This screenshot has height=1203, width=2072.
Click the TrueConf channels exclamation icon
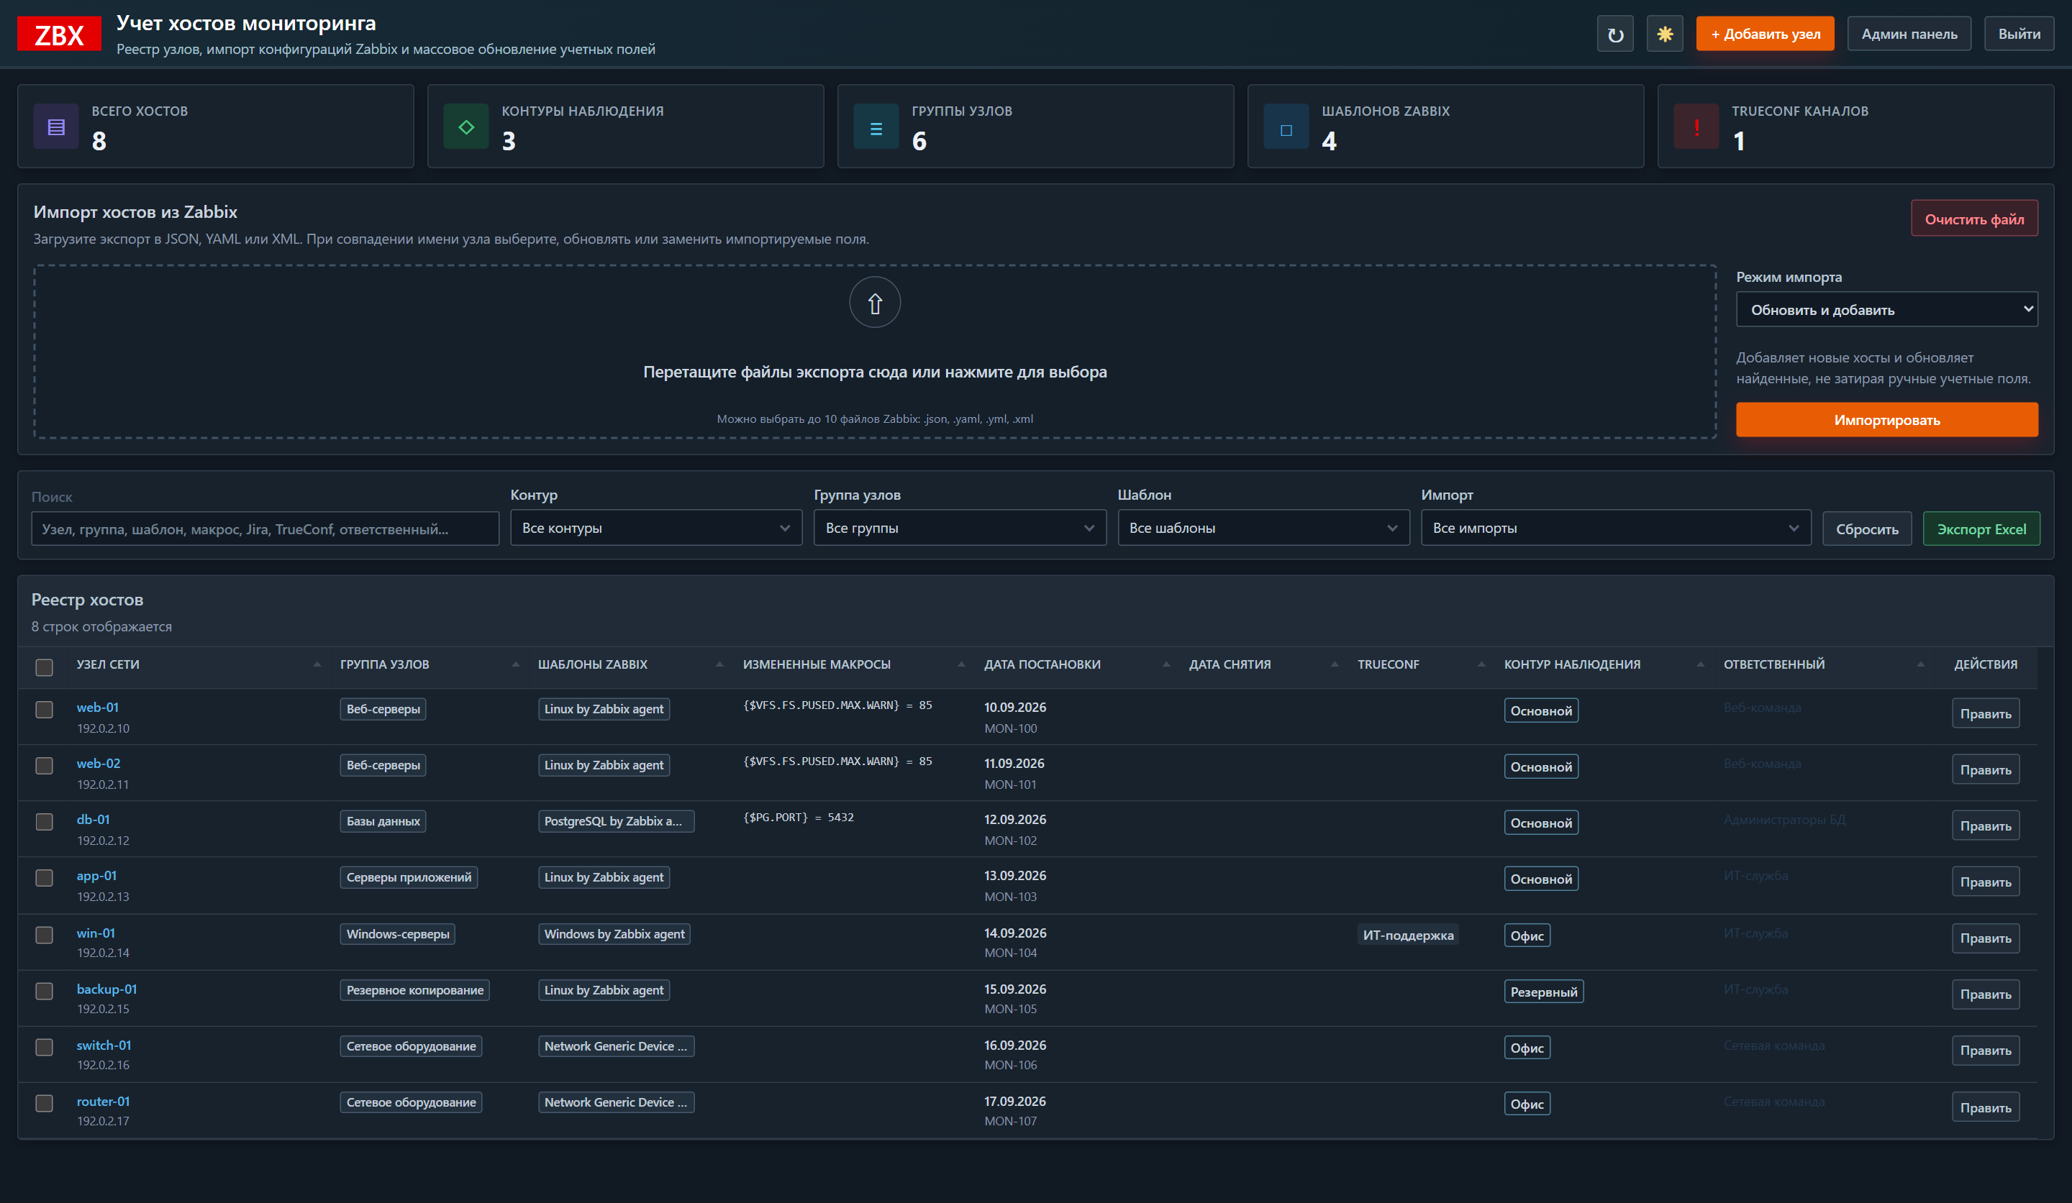(x=1696, y=127)
